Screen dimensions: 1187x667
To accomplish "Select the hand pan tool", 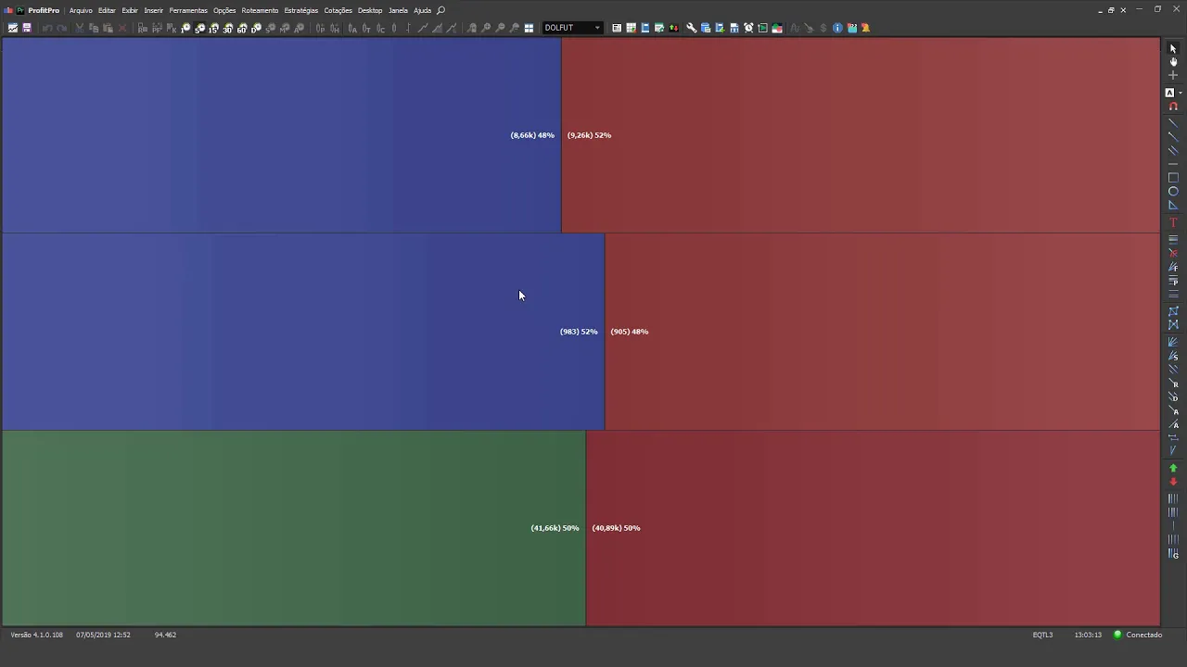I will pyautogui.click(x=1172, y=61).
